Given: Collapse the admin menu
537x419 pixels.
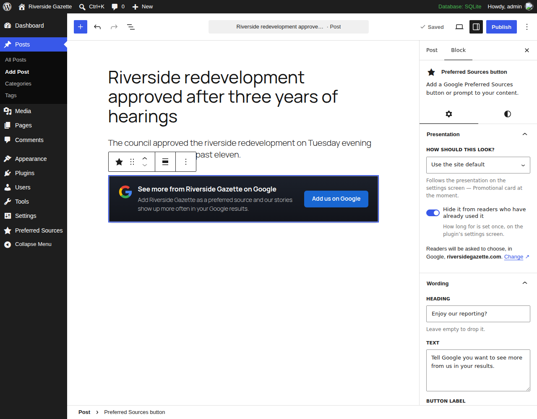Looking at the screenshot, I should click(34, 244).
